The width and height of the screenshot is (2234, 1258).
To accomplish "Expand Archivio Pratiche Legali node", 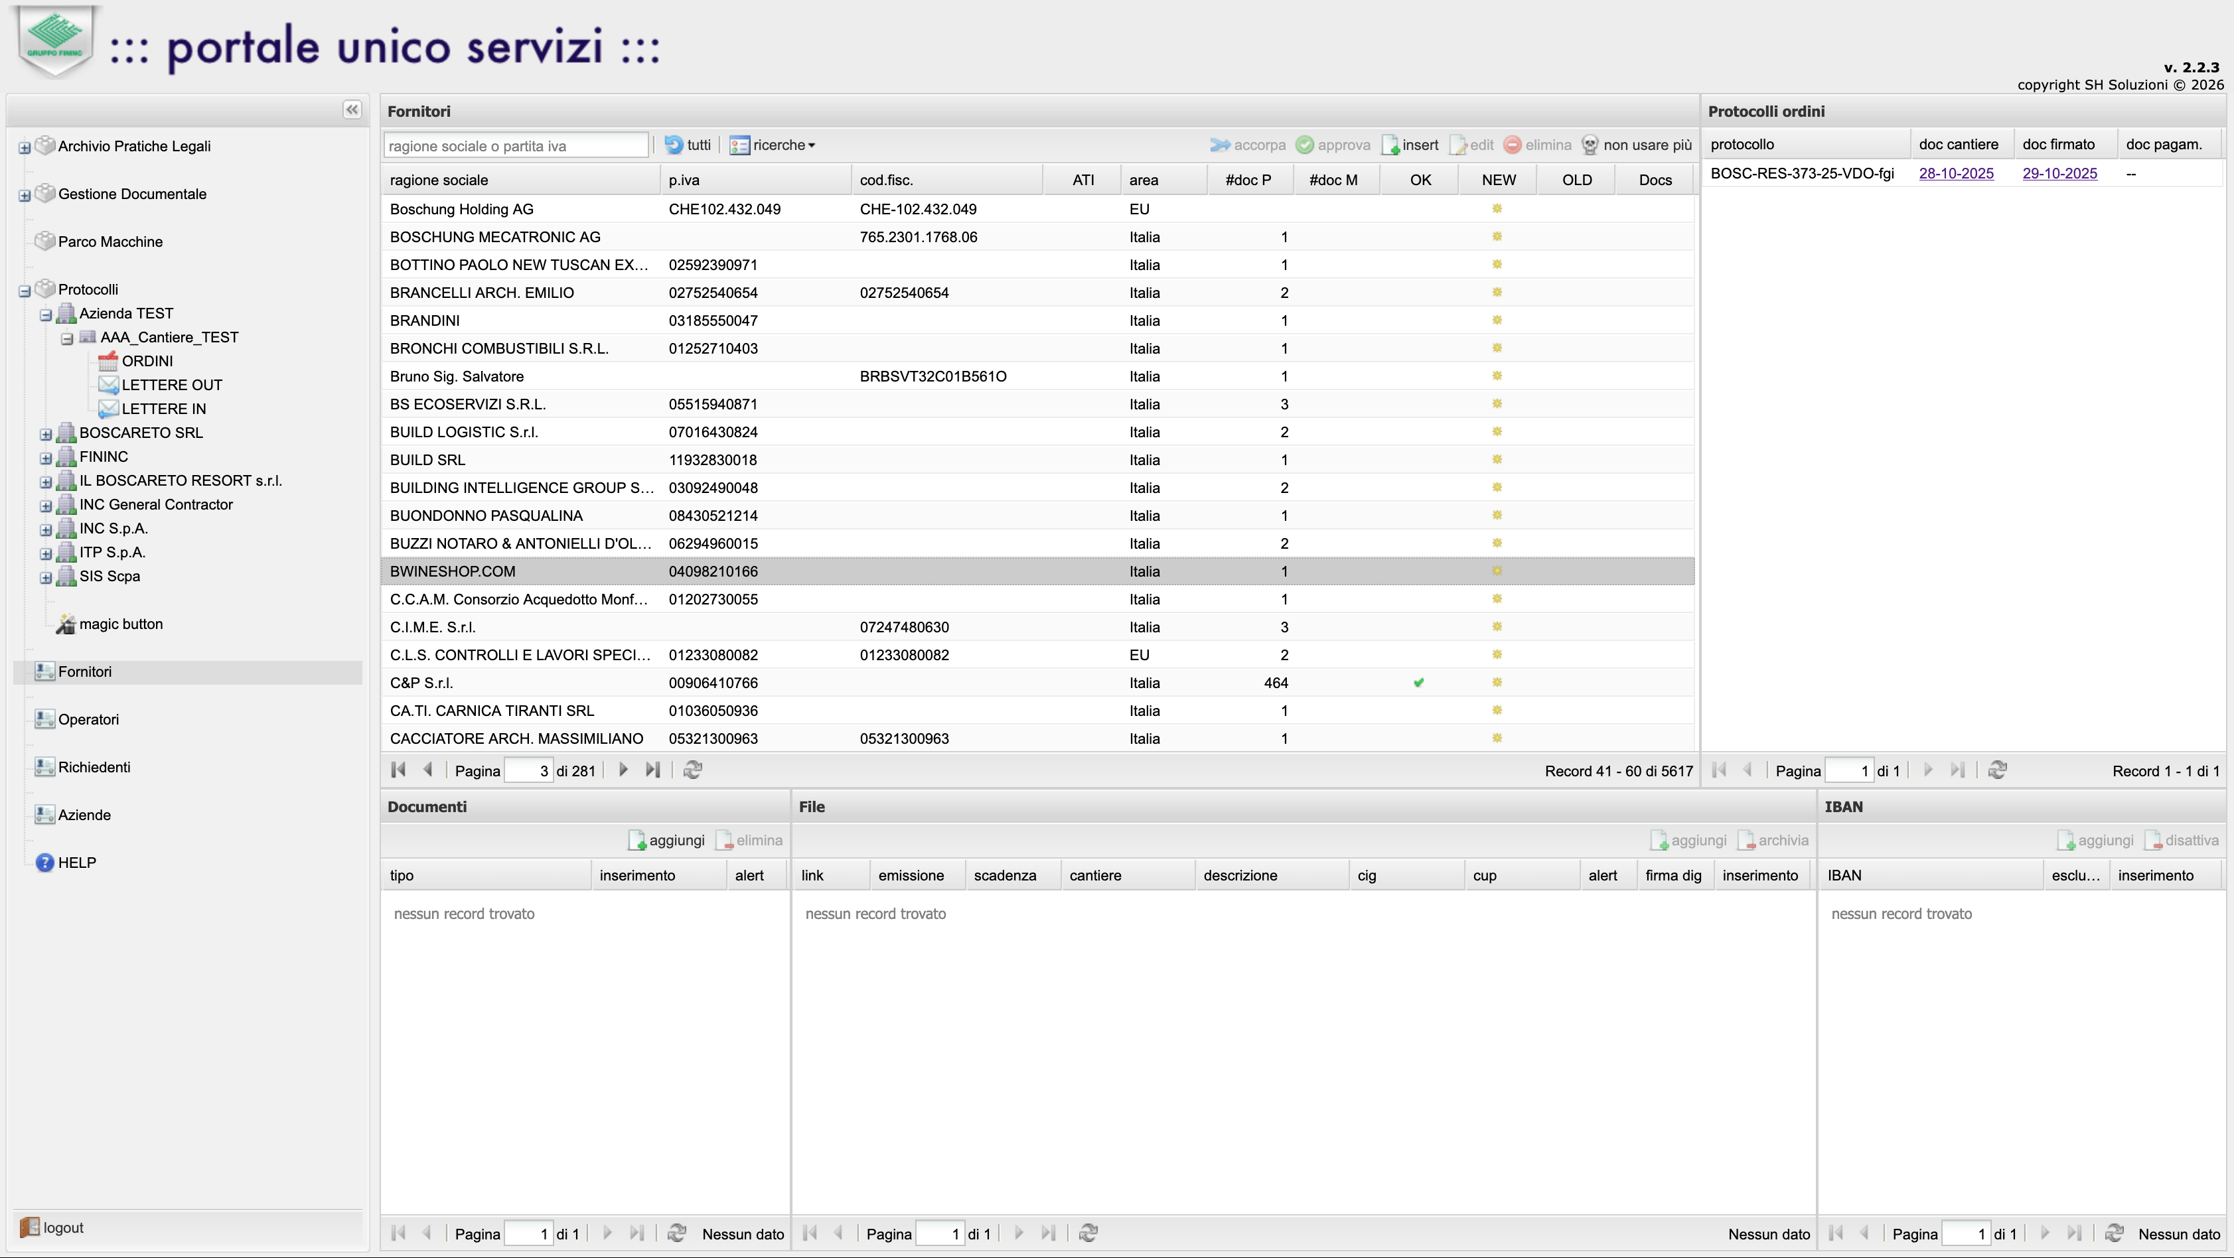I will pos(25,147).
